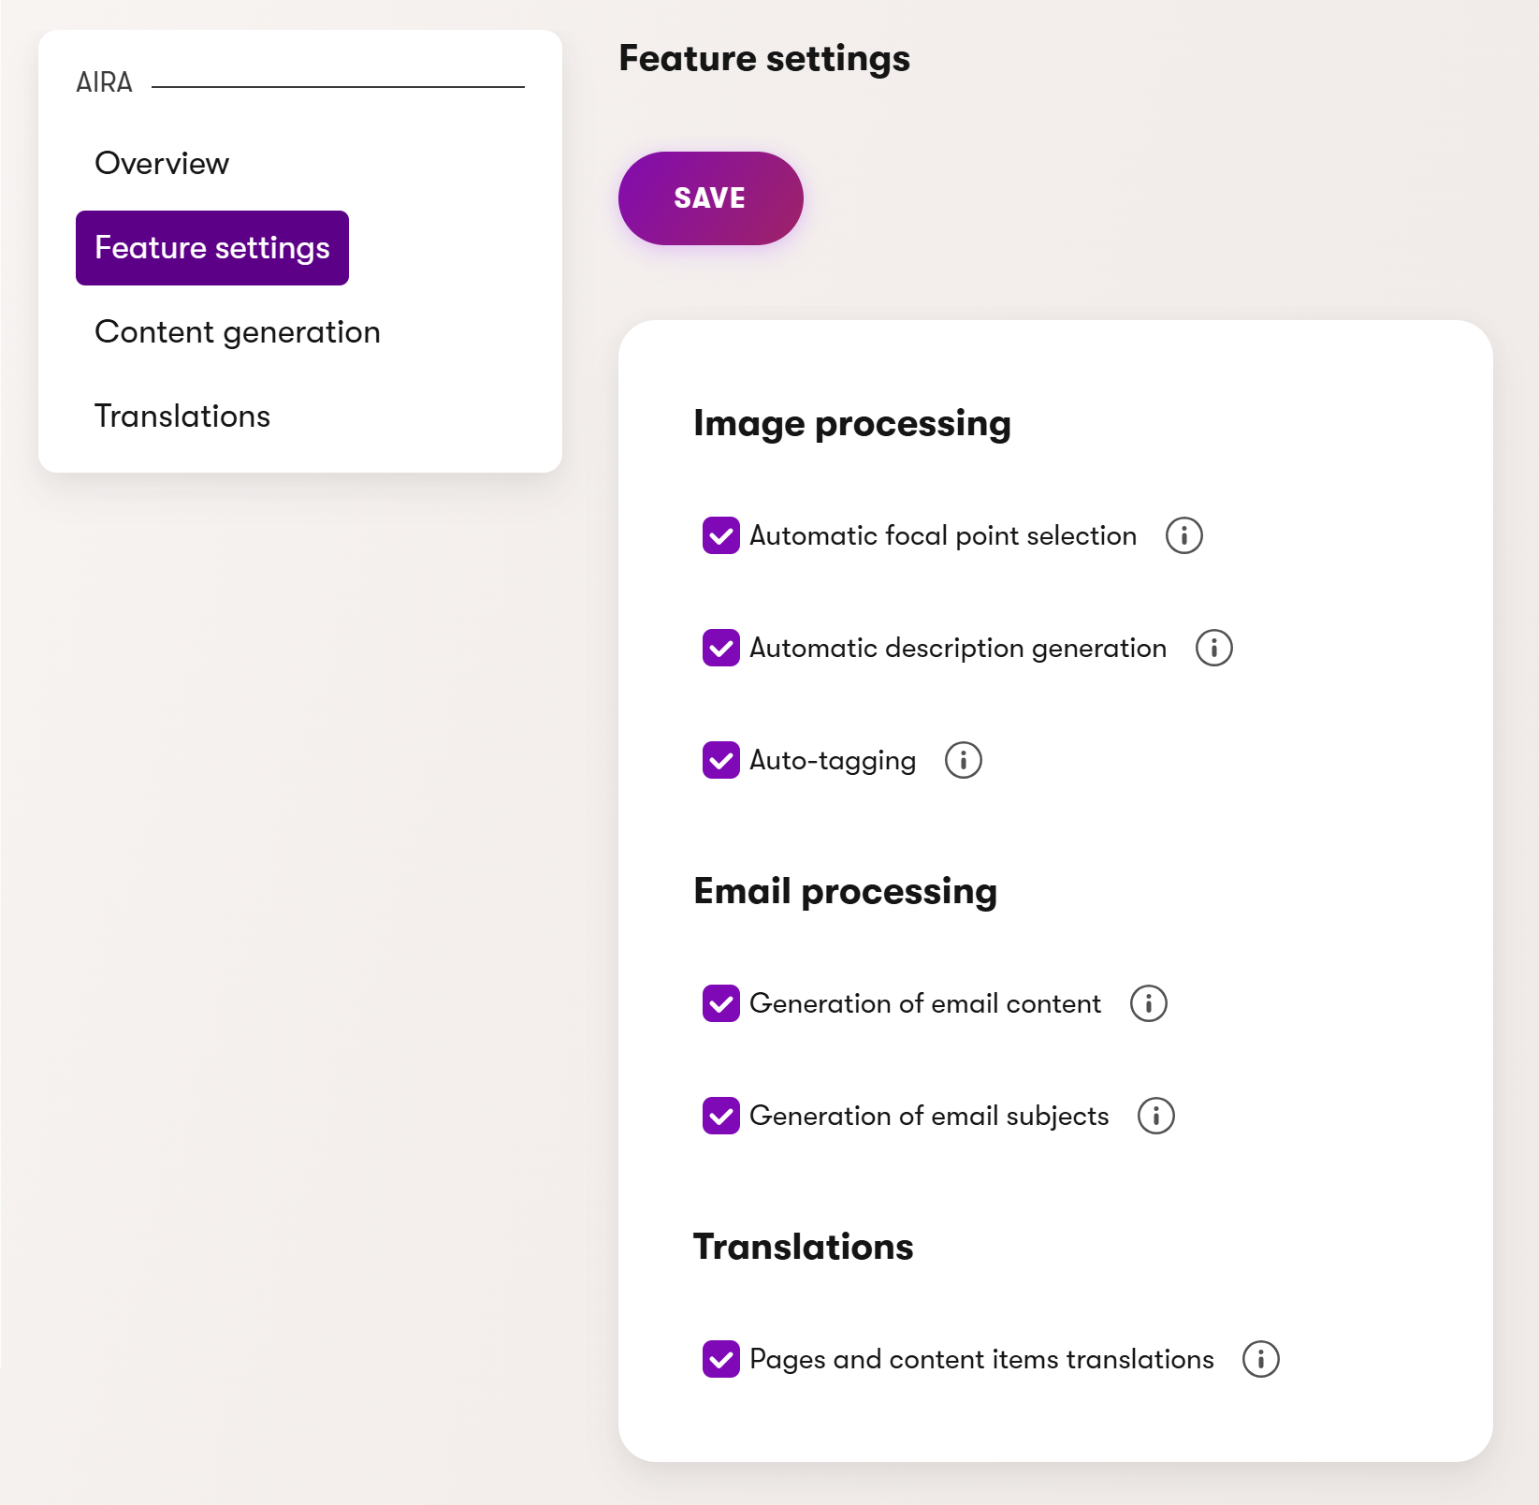
Task: Disable Automatic focal point selection checkbox
Action: coord(721,535)
